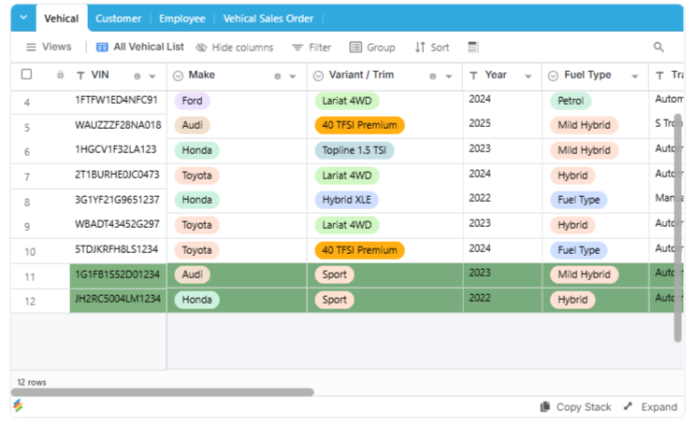This screenshot has height=423, width=695.
Task: Click the colorful Stackby logo icon
Action: pyautogui.click(x=18, y=405)
